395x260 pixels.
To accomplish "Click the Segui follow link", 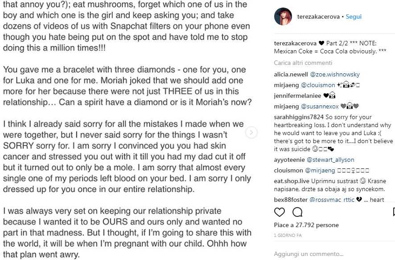I will point(354,17).
